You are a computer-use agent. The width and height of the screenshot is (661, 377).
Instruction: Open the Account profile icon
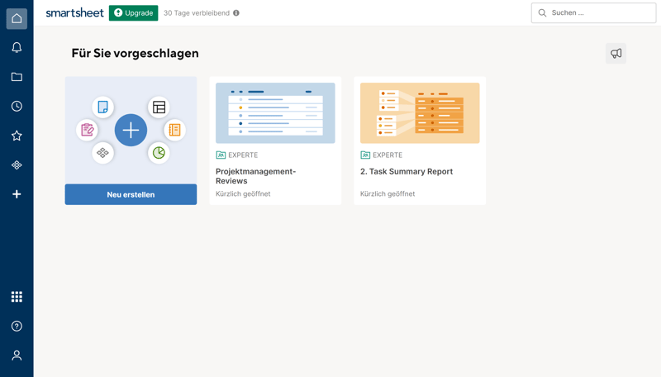[x=17, y=356]
